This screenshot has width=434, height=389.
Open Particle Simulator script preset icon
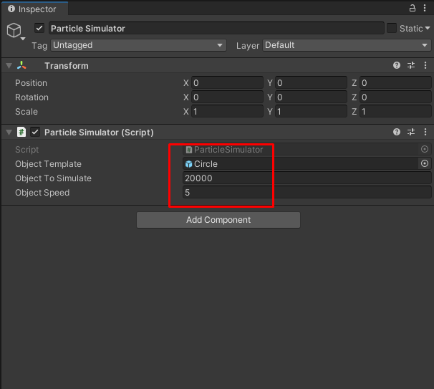pyautogui.click(x=411, y=132)
